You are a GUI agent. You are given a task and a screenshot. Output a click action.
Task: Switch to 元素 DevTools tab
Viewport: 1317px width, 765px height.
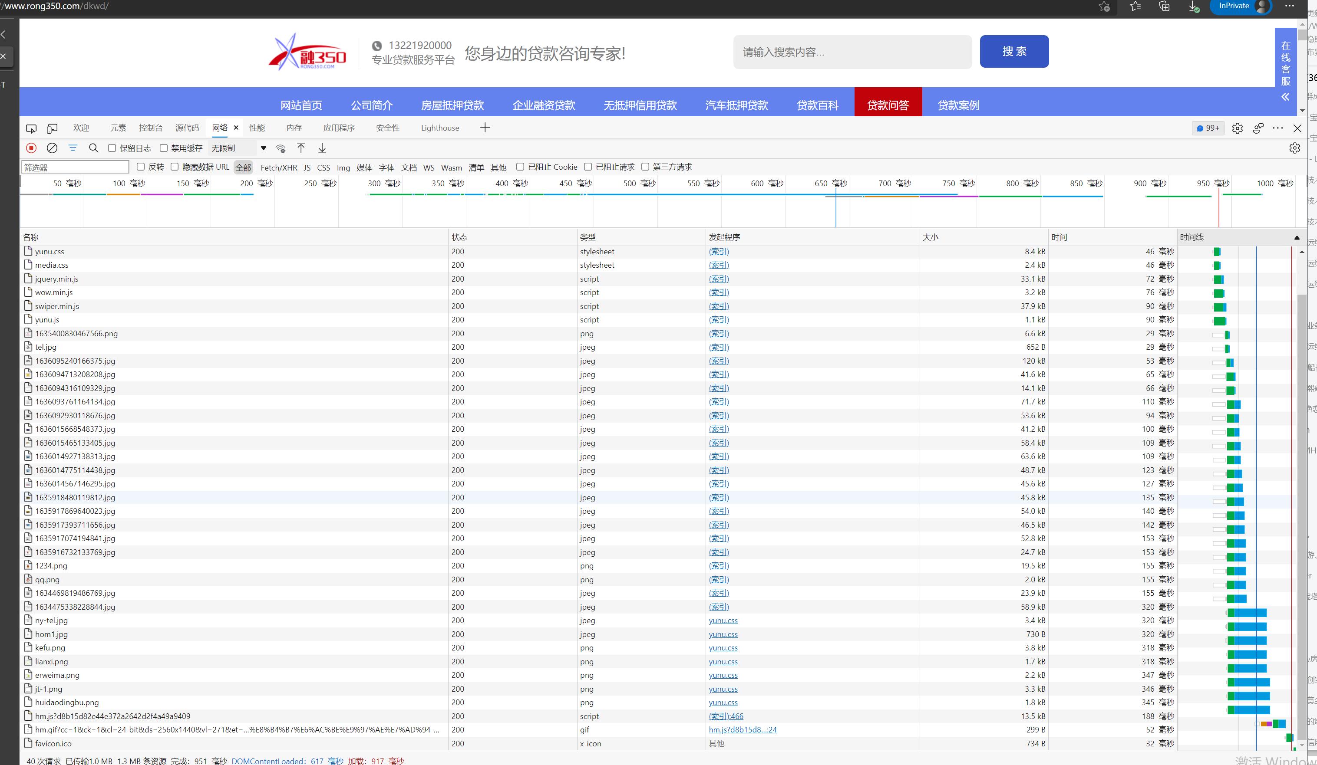pos(118,128)
